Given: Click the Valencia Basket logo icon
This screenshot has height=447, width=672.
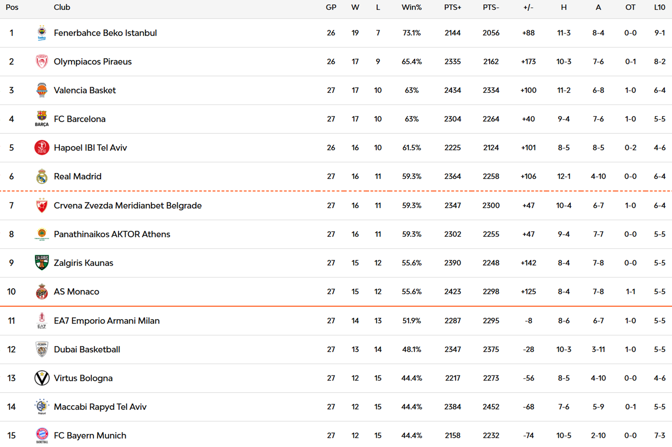Looking at the screenshot, I should point(42,90).
